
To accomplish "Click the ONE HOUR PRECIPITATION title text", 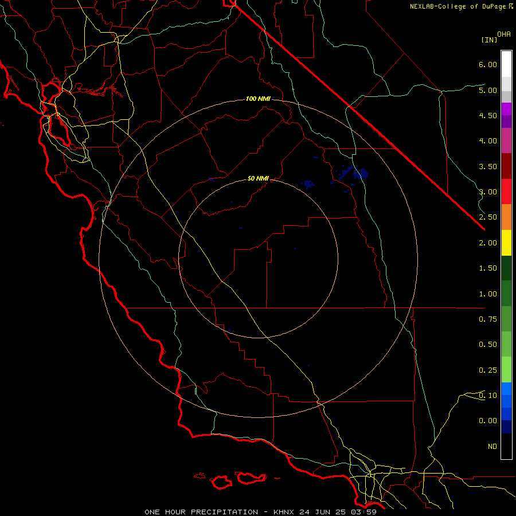I will [201, 512].
